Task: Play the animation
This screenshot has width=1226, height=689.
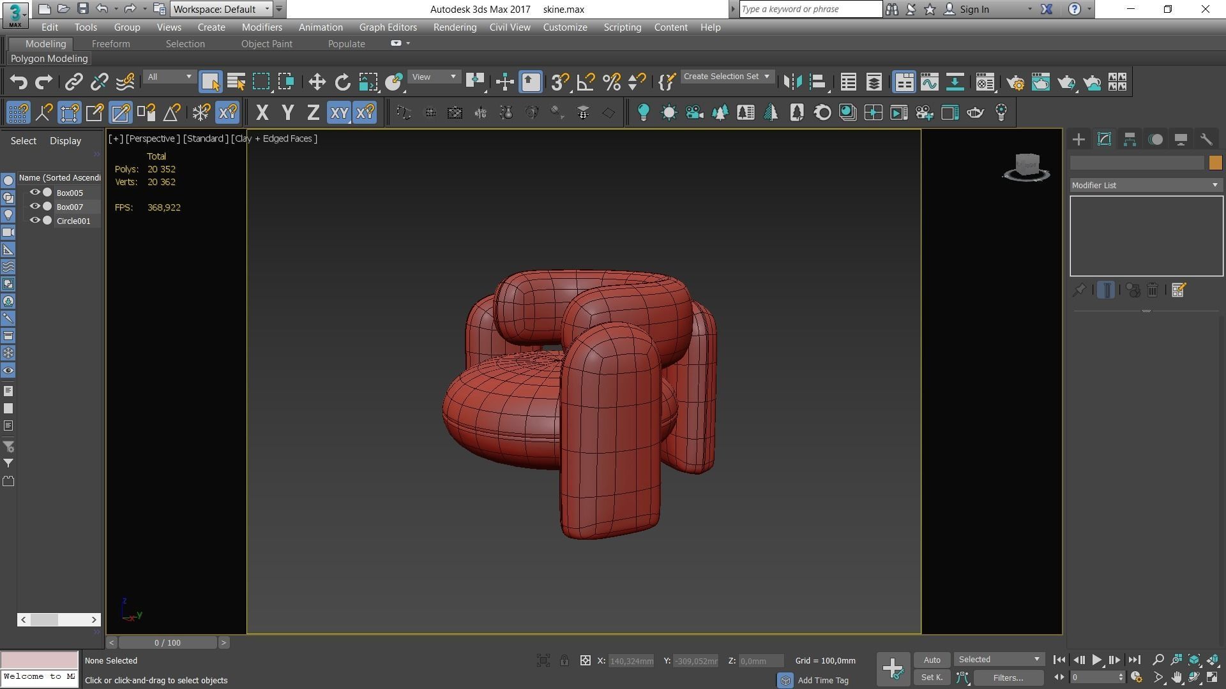Action: pyautogui.click(x=1096, y=660)
